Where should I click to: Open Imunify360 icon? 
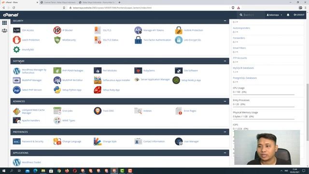click(x=16, y=49)
